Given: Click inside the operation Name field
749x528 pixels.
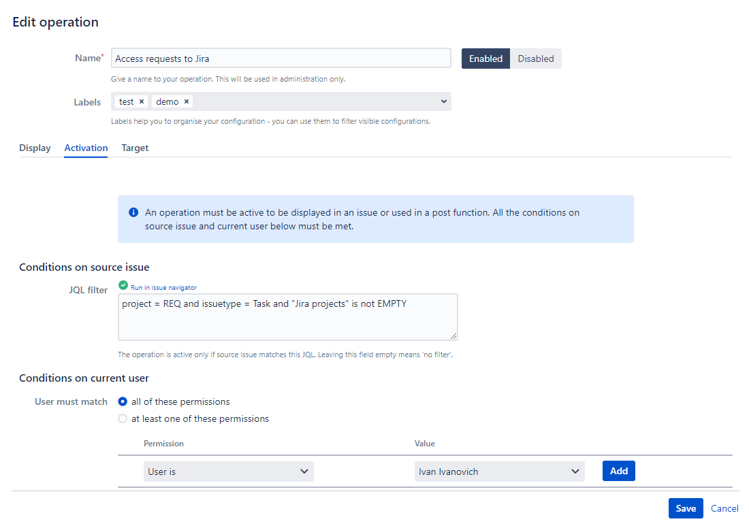Looking at the screenshot, I should 281,58.
